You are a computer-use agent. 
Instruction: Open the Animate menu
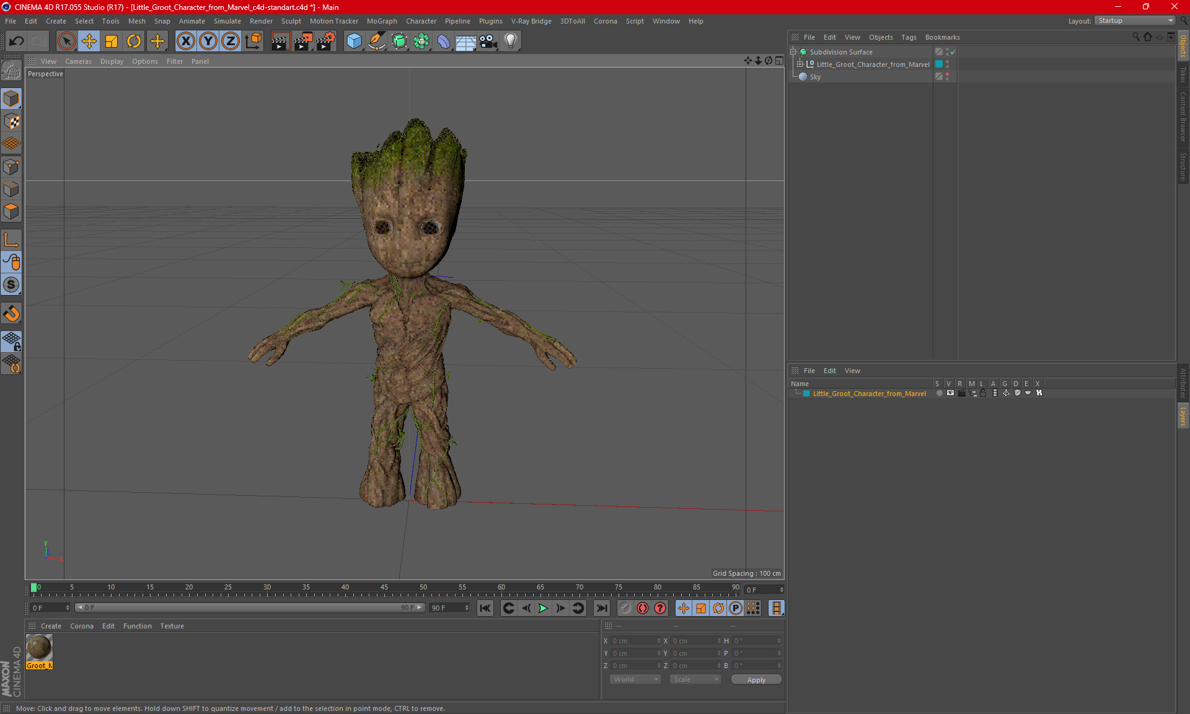click(190, 20)
